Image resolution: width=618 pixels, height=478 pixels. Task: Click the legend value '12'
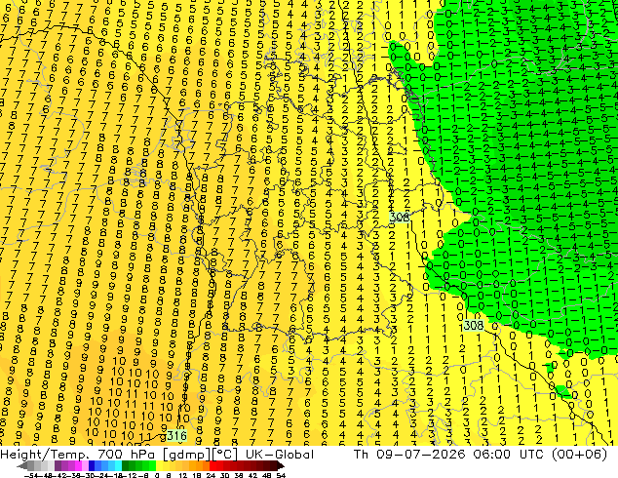pos(183,476)
